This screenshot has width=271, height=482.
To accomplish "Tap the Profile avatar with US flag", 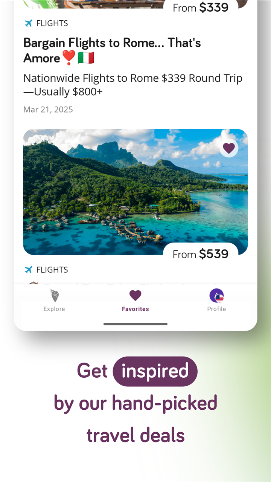I will click(x=216, y=296).
